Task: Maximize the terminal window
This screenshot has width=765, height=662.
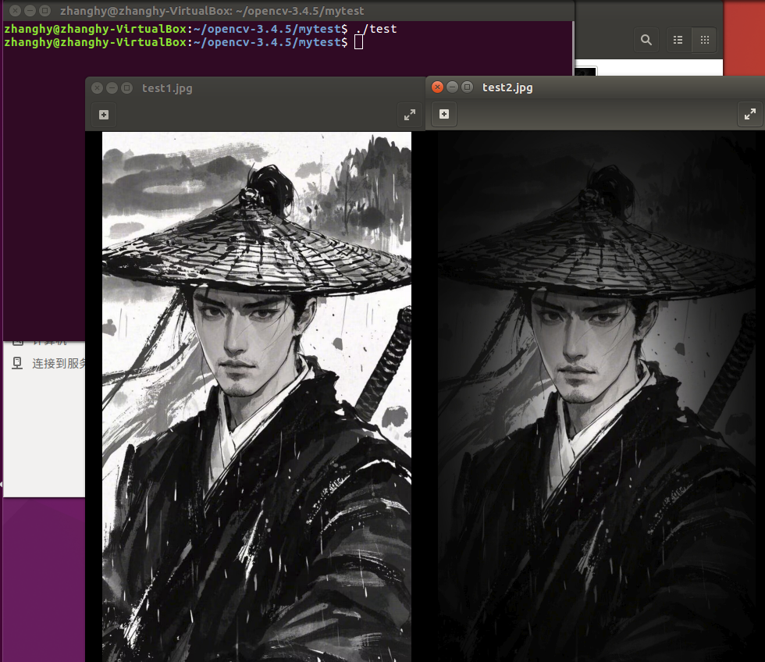Action: tap(45, 10)
